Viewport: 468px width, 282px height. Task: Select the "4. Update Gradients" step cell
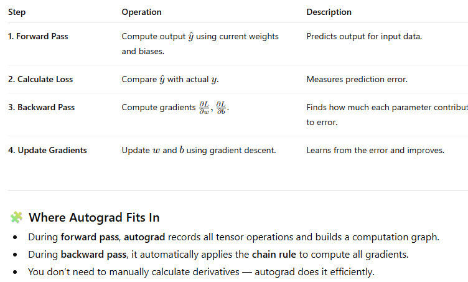(x=47, y=150)
